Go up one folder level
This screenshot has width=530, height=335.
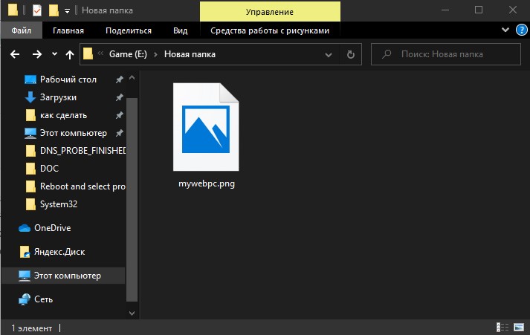pos(70,54)
